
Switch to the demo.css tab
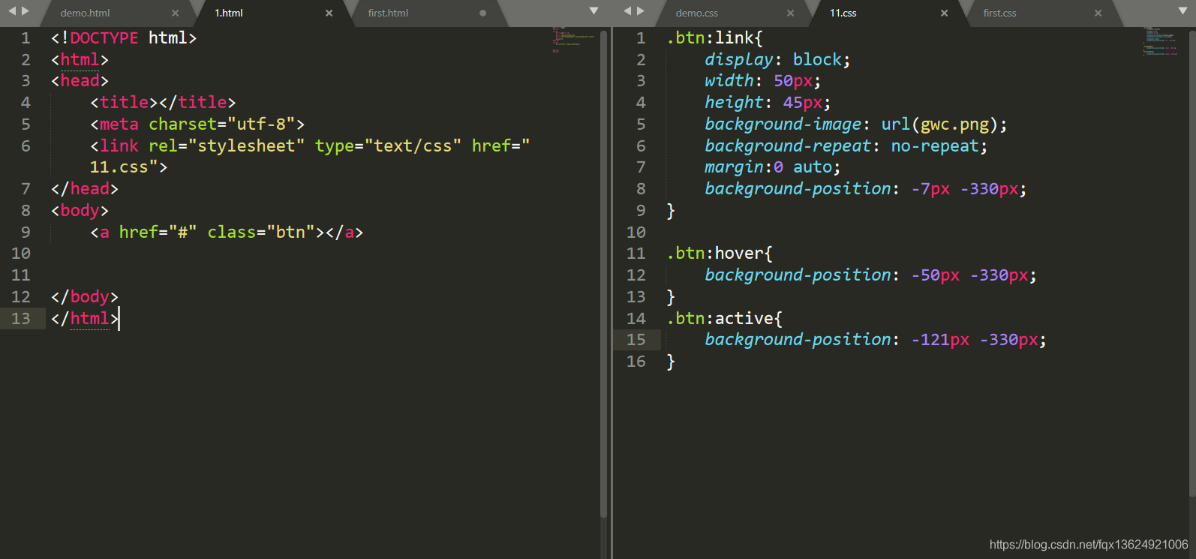(696, 13)
